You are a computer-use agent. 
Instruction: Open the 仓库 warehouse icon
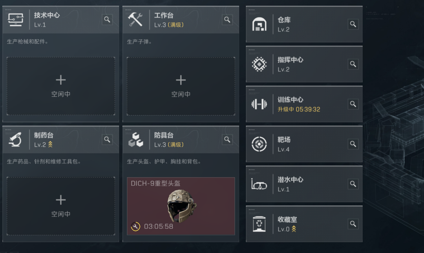coord(259,24)
